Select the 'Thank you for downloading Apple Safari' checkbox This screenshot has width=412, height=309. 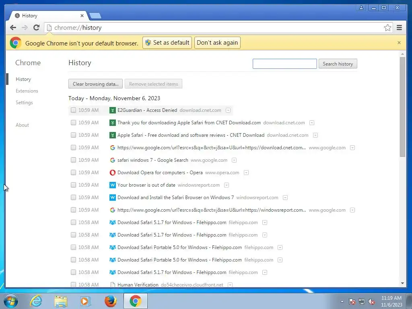click(73, 122)
